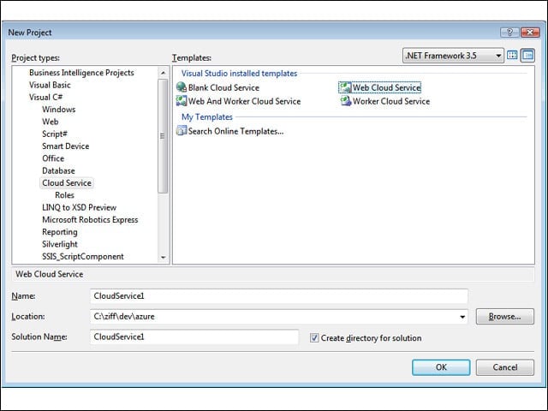Select Database project type
This screenshot has width=548, height=411.
pyautogui.click(x=58, y=170)
